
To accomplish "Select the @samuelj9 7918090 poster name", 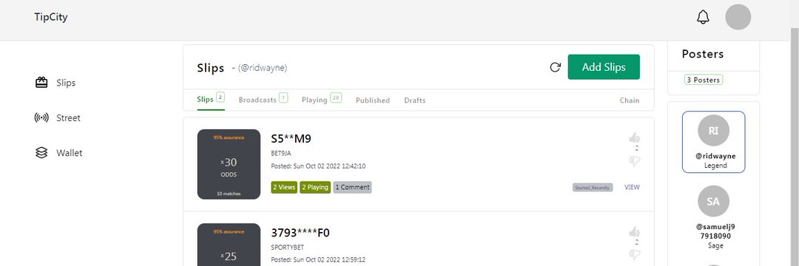I will point(715,231).
